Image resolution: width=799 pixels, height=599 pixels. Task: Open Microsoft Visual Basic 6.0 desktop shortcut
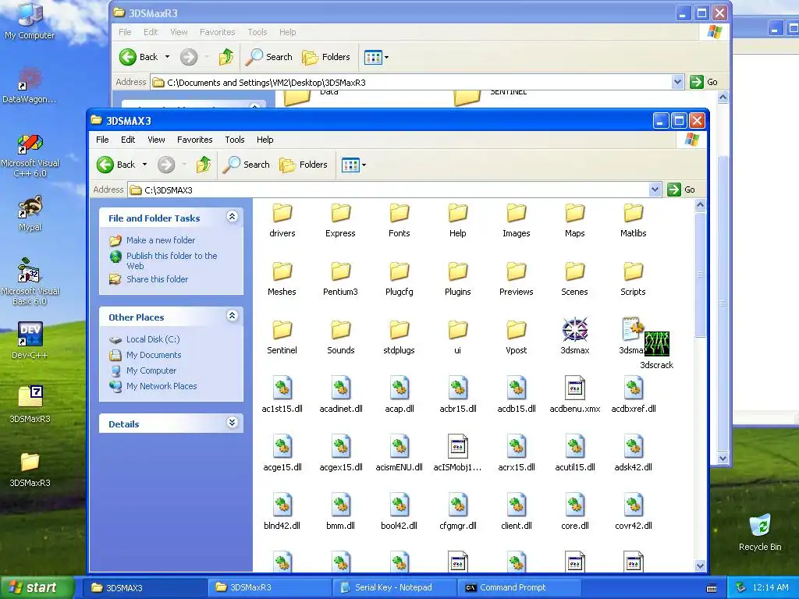(x=30, y=283)
